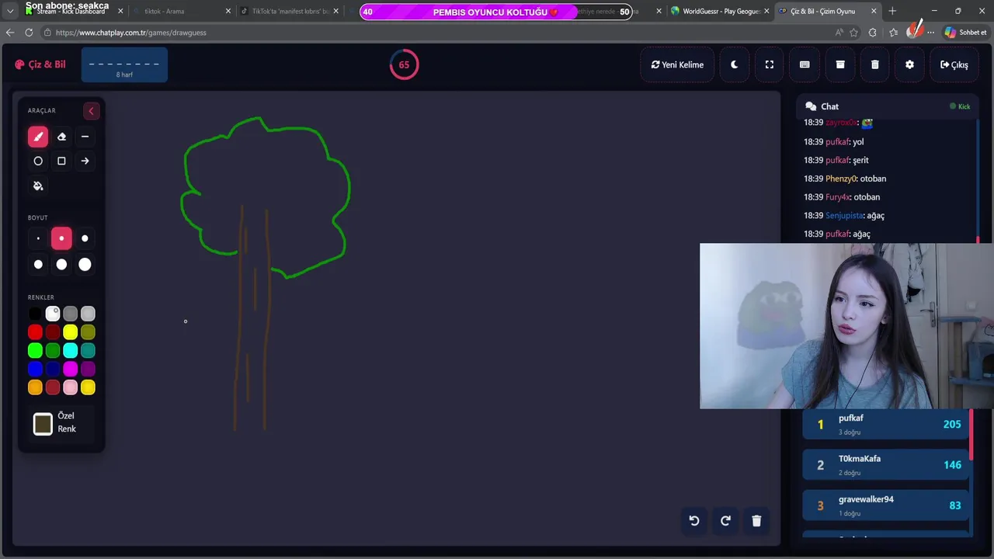This screenshot has height=559, width=994.
Task: Click the trash icon in top toolbar
Action: [x=875, y=64]
